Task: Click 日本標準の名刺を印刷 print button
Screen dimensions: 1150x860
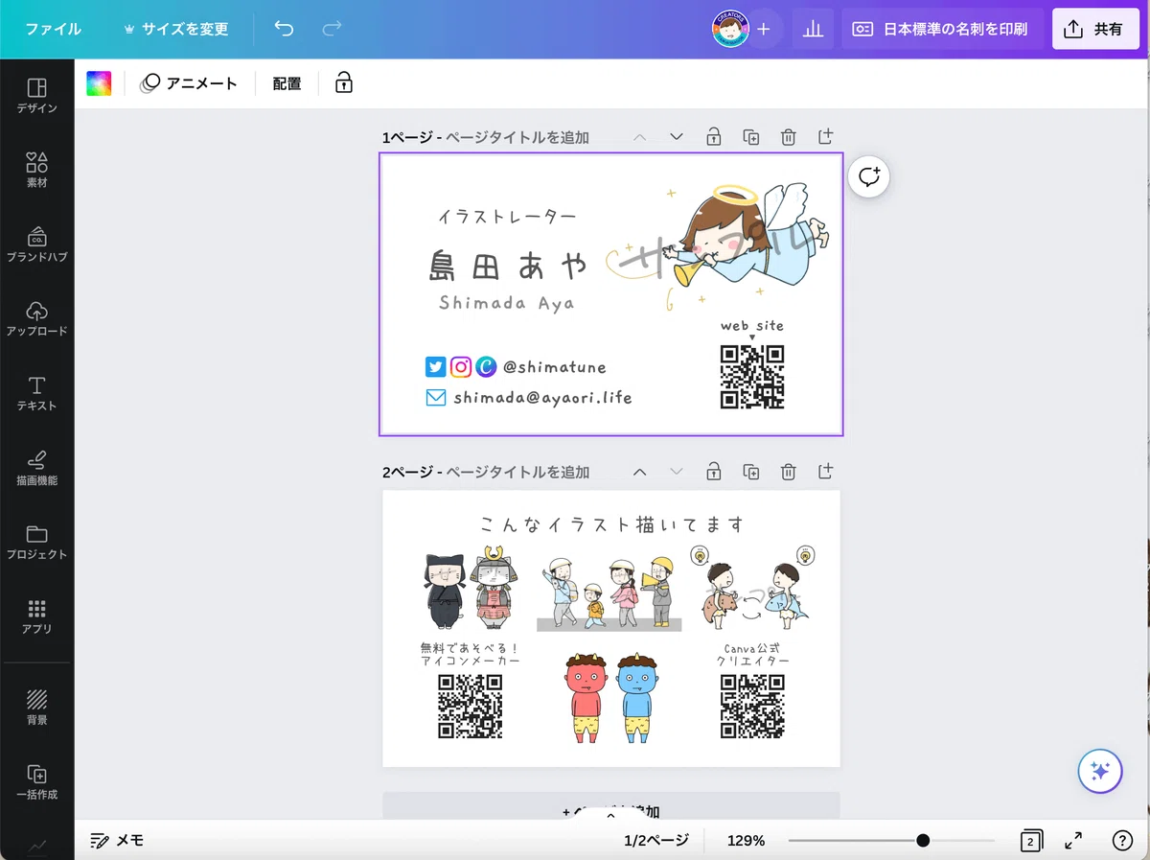Action: pyautogui.click(x=942, y=29)
